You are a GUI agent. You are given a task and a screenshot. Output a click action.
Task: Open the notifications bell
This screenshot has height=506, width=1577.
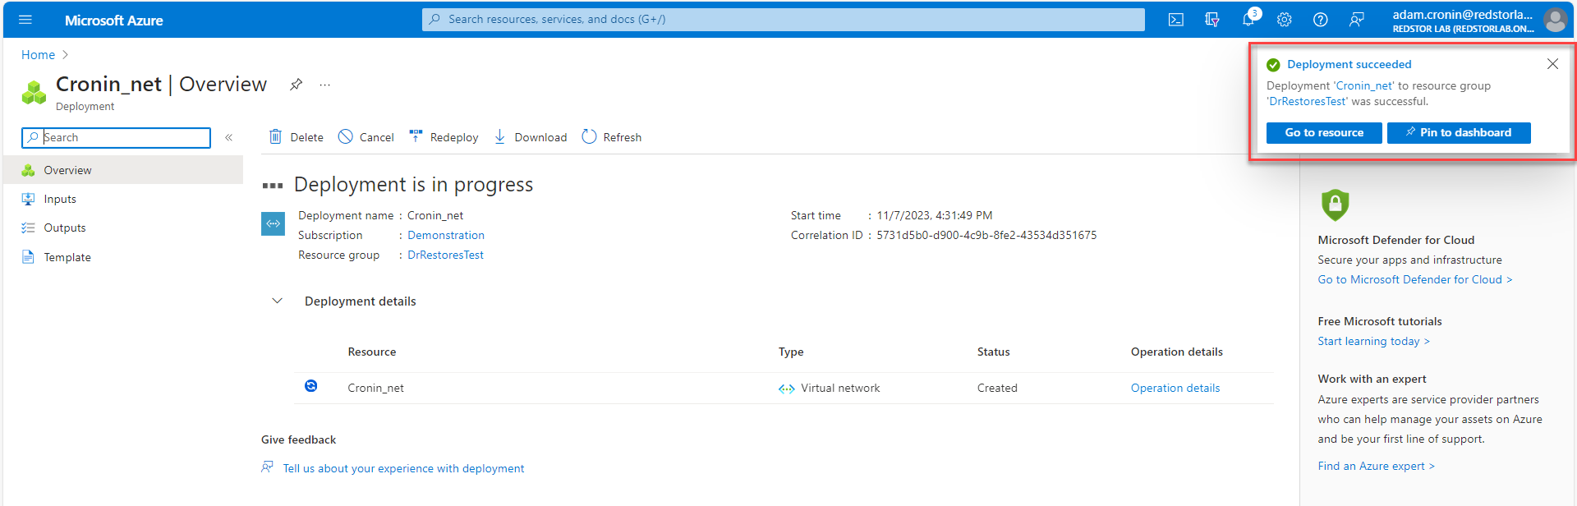point(1248,20)
